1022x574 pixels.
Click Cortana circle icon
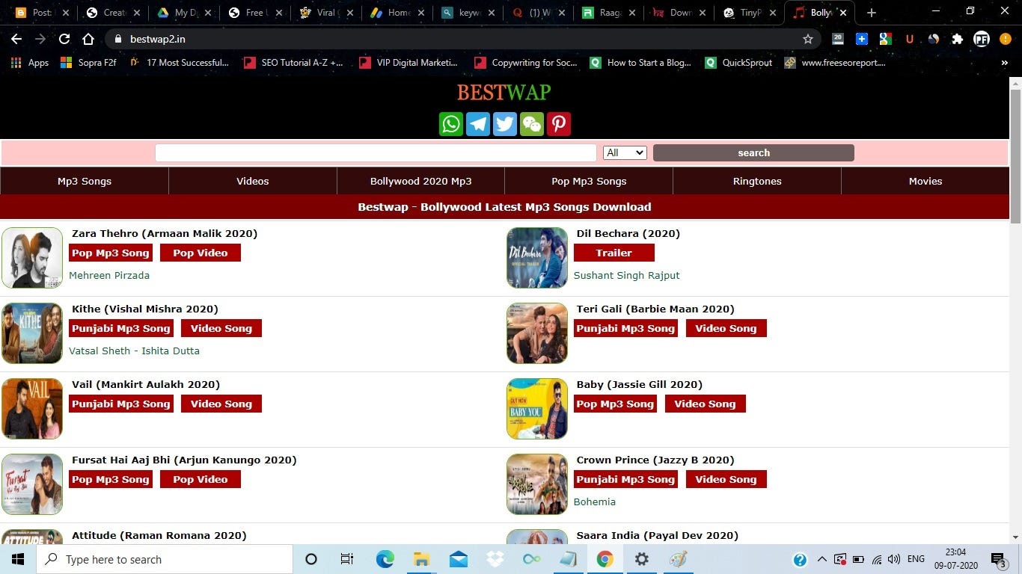coord(311,559)
